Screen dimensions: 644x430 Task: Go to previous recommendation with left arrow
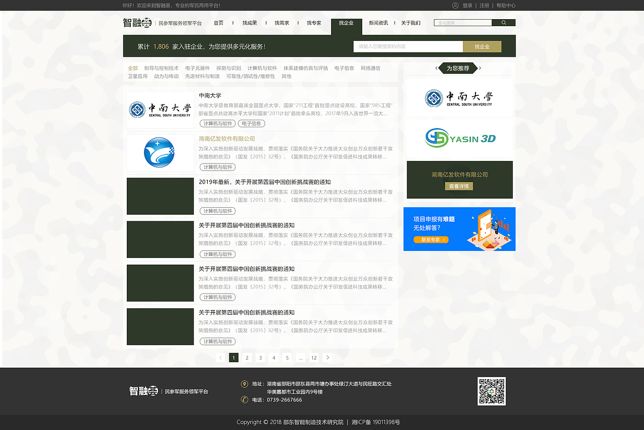436,68
